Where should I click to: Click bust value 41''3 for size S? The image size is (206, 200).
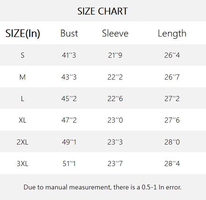[69, 55]
